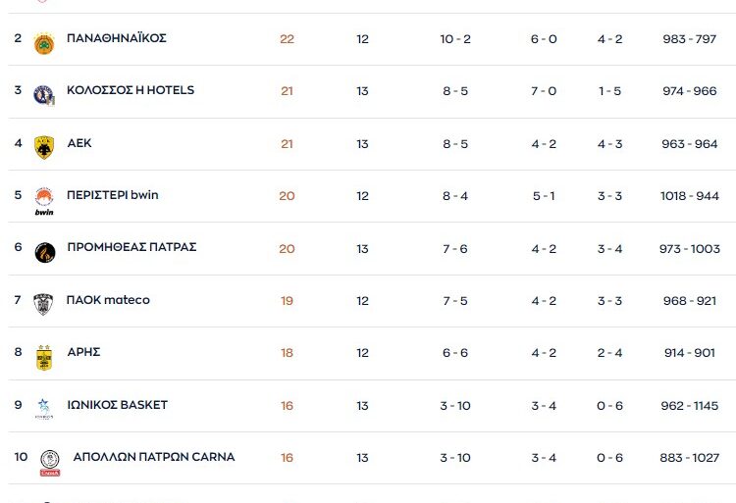Viewport: 736px width, 503px height.
Task: Open the ΠΕΡΙΣΤΕΡΙ bwin team link
Action: 112,195
